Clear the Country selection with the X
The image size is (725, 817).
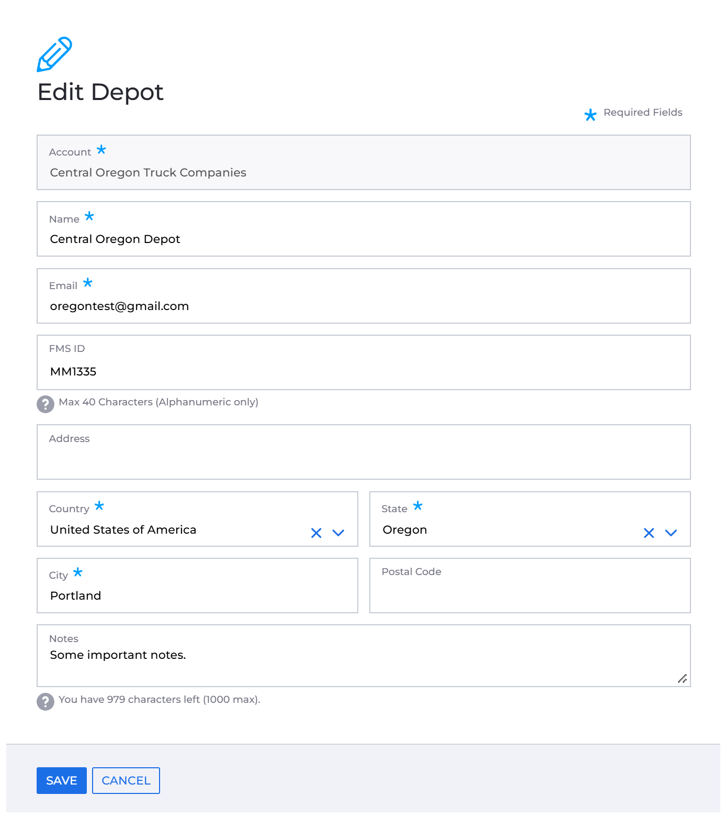pyautogui.click(x=316, y=533)
